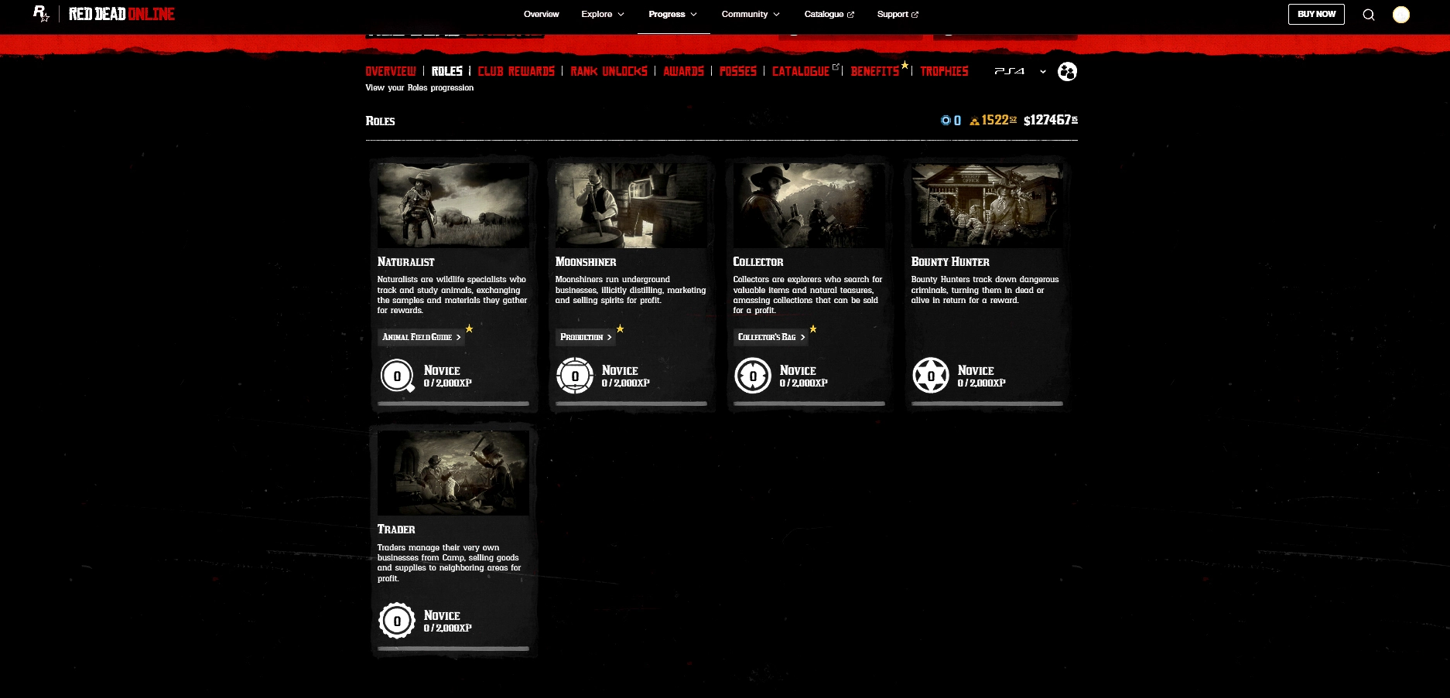
Task: Click the 1522 gold balance value
Action: tap(999, 120)
